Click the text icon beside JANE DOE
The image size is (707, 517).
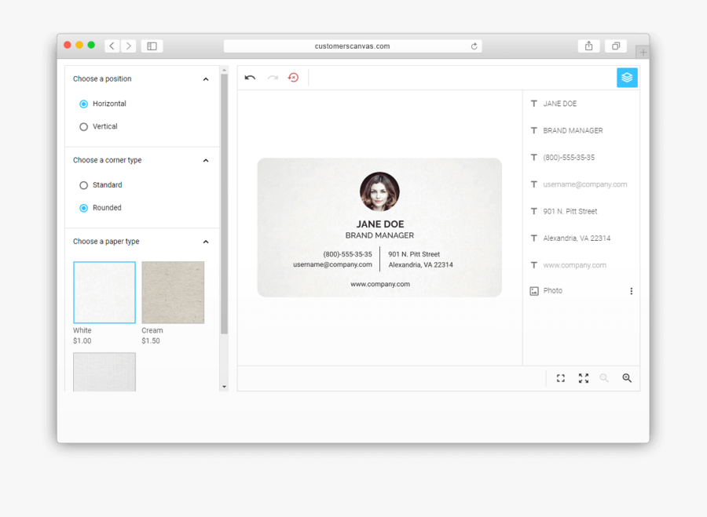(534, 104)
